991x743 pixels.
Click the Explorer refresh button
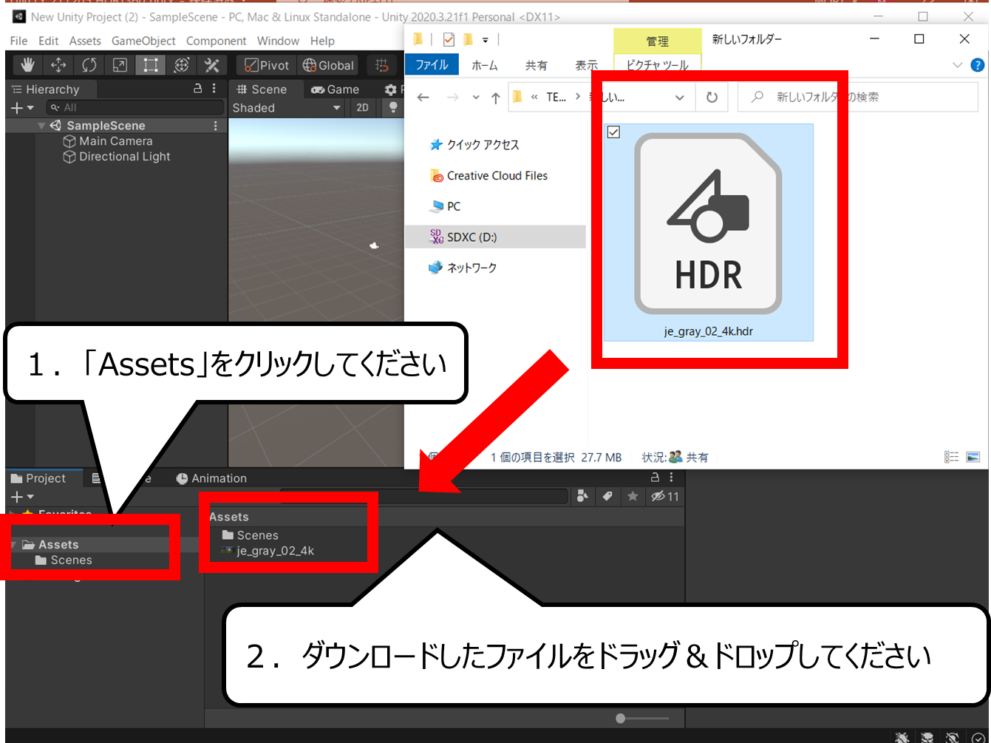pos(712,98)
